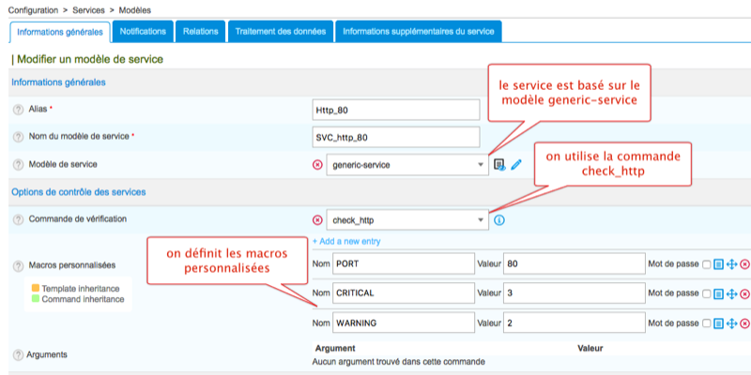Click the description icon on PORT row
The image size is (751, 375).
[718, 264]
